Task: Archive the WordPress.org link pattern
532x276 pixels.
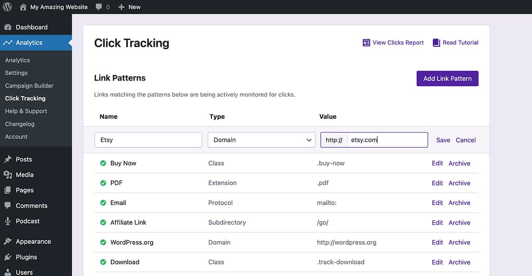Action: [x=459, y=242]
